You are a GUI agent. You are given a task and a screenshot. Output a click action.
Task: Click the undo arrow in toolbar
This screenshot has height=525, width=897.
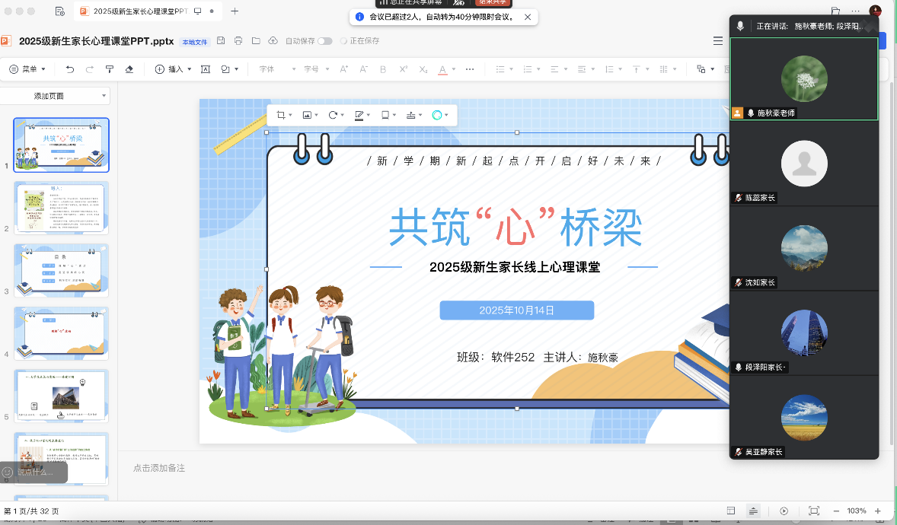point(70,69)
